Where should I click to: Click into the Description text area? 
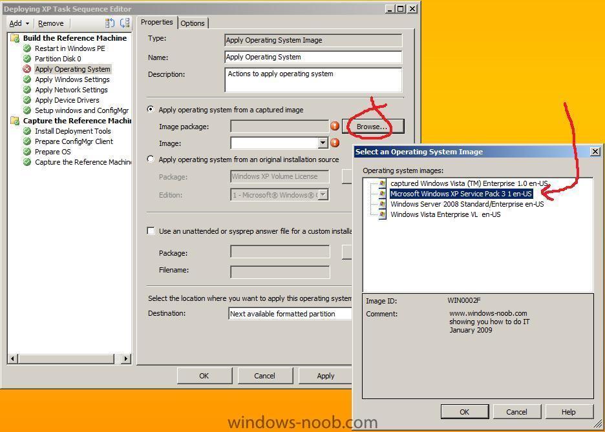click(x=313, y=80)
